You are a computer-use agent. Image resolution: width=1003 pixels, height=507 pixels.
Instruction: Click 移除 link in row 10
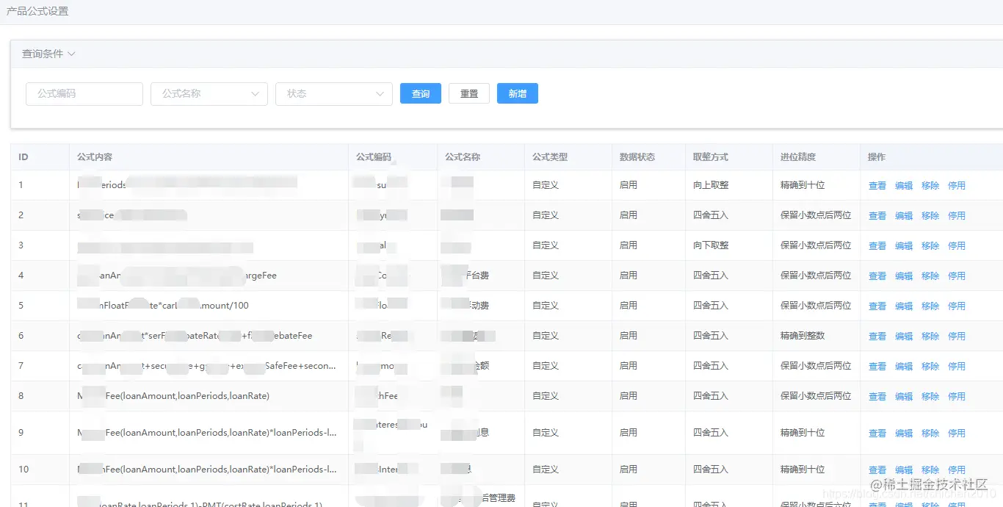pyautogui.click(x=930, y=470)
